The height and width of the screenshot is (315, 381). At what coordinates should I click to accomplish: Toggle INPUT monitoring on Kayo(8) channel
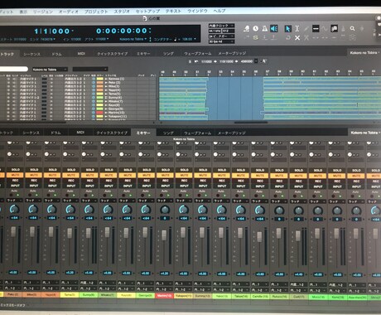(128, 186)
